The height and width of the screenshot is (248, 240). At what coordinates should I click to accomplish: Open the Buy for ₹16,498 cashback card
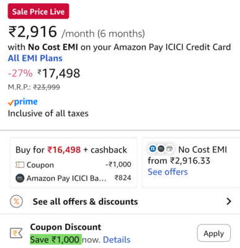coord(73,163)
